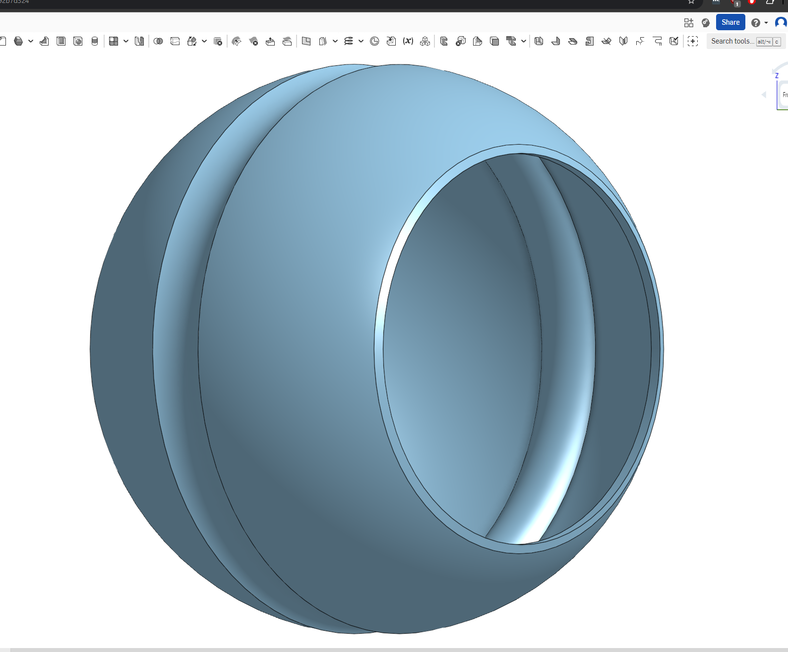Start the Sheet metal model tool
The height and width of the screenshot is (652, 788).
point(444,41)
